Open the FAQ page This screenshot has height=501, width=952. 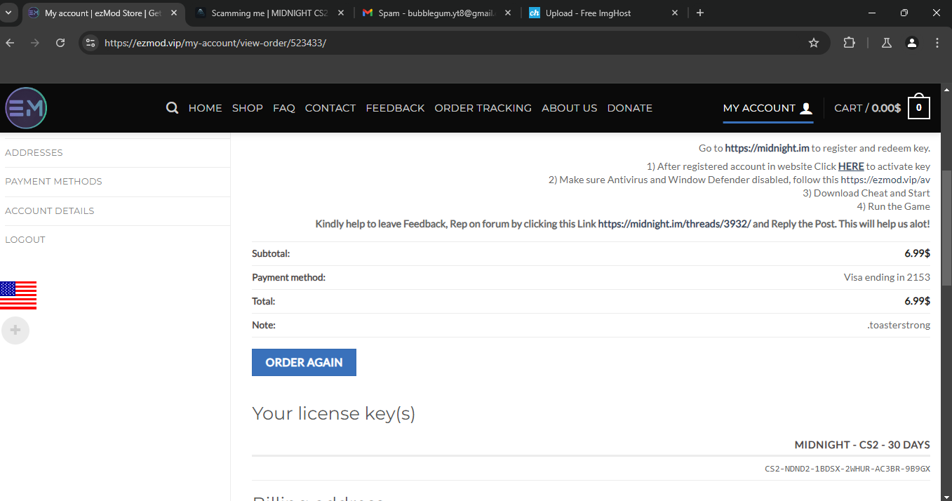pyautogui.click(x=284, y=108)
